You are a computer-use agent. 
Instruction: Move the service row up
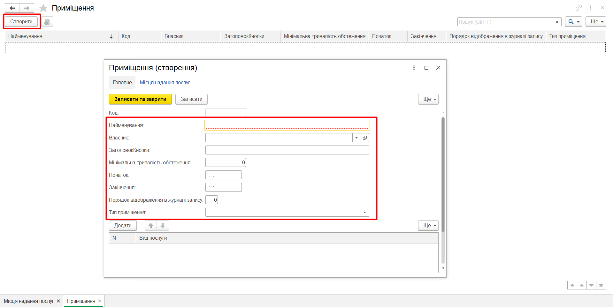[x=151, y=226]
